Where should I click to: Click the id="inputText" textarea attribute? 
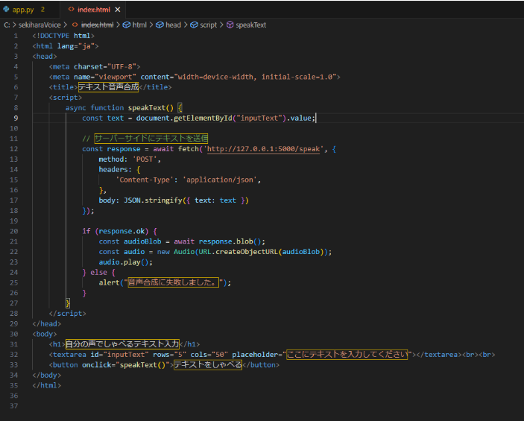tap(120, 355)
